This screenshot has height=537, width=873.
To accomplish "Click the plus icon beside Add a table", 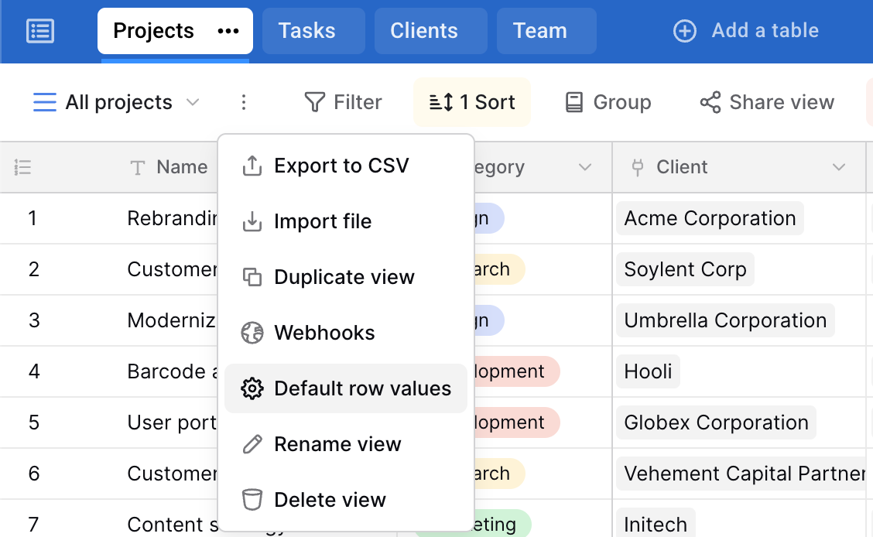I will (684, 31).
